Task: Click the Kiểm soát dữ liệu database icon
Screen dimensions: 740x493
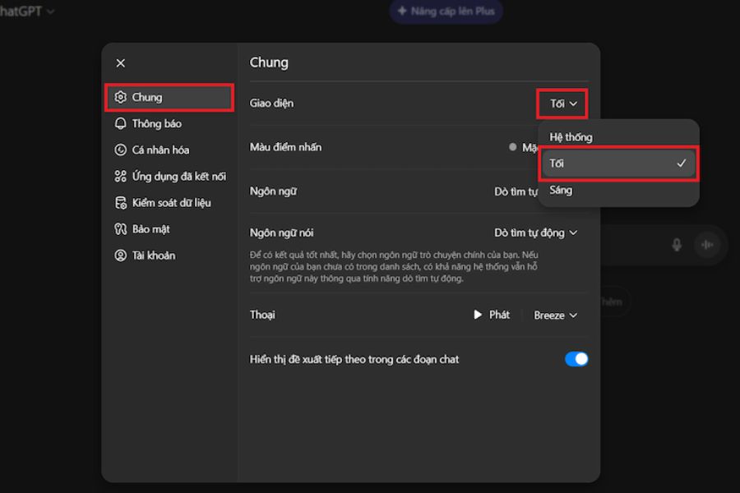Action: (x=121, y=202)
